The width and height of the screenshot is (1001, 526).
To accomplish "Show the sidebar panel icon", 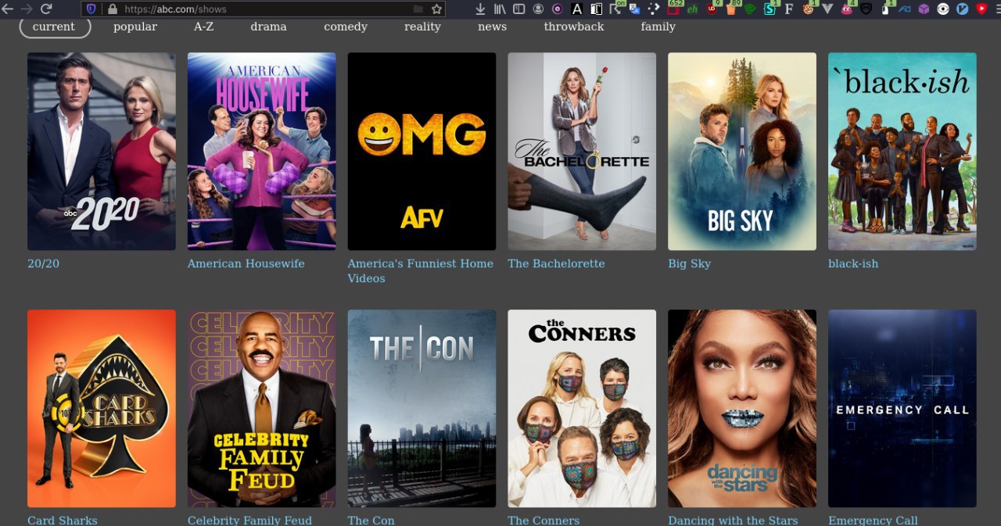I will [519, 9].
